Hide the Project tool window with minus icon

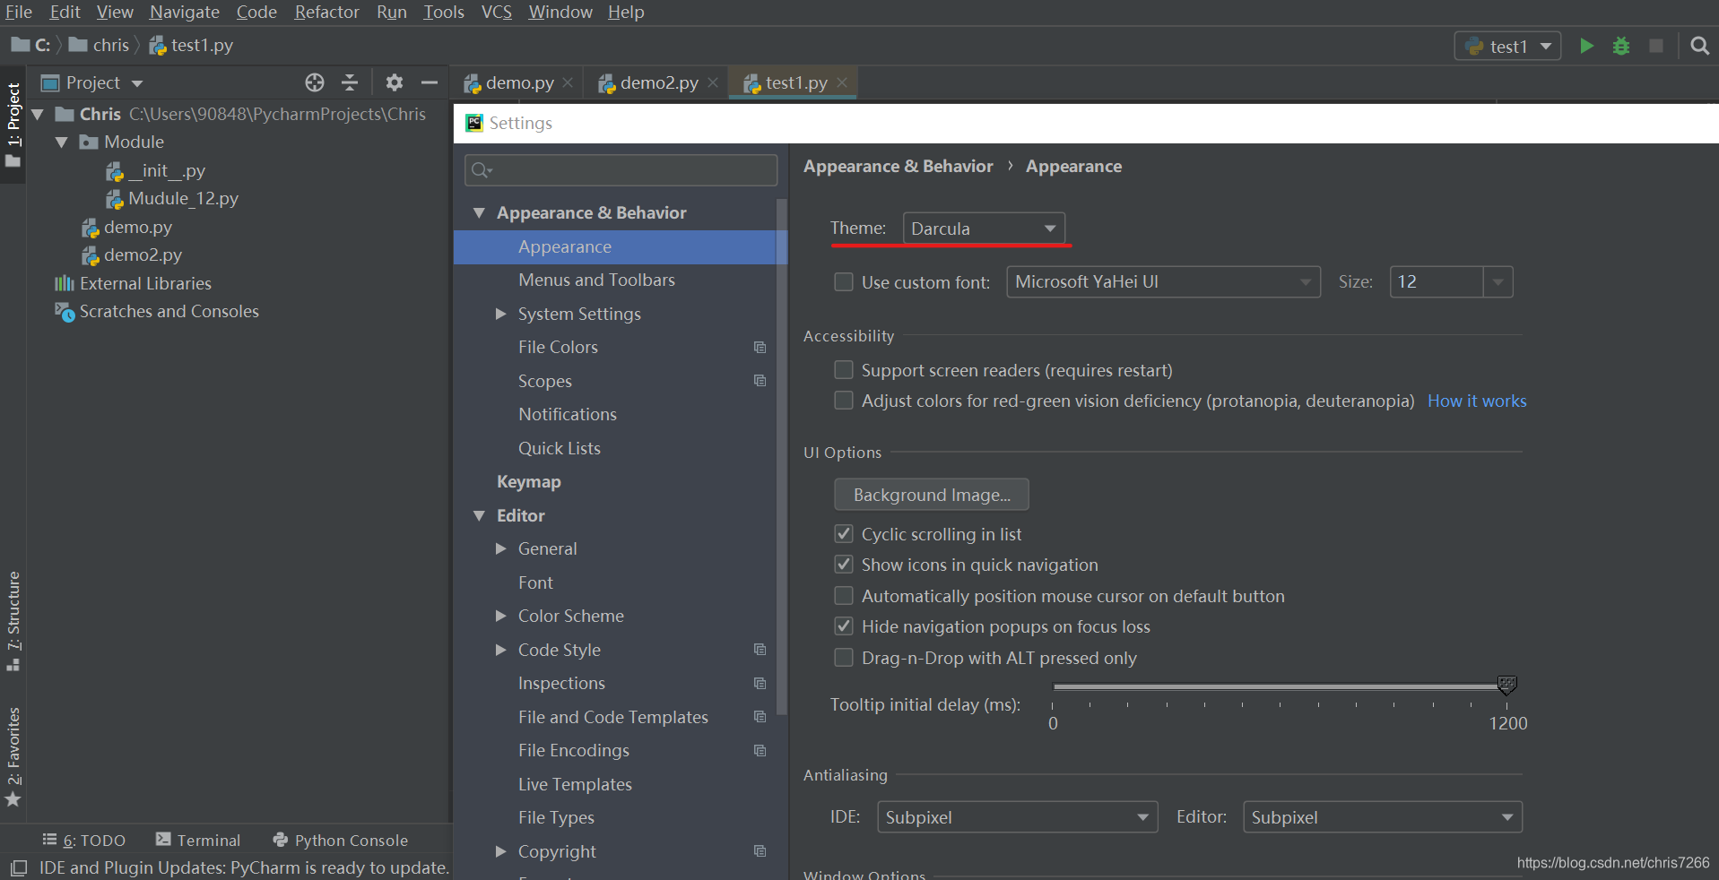pyautogui.click(x=430, y=82)
